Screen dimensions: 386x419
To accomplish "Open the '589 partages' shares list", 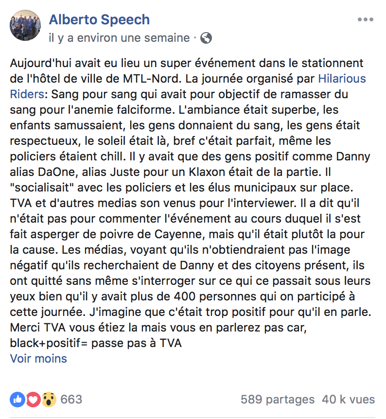I will point(278,400).
